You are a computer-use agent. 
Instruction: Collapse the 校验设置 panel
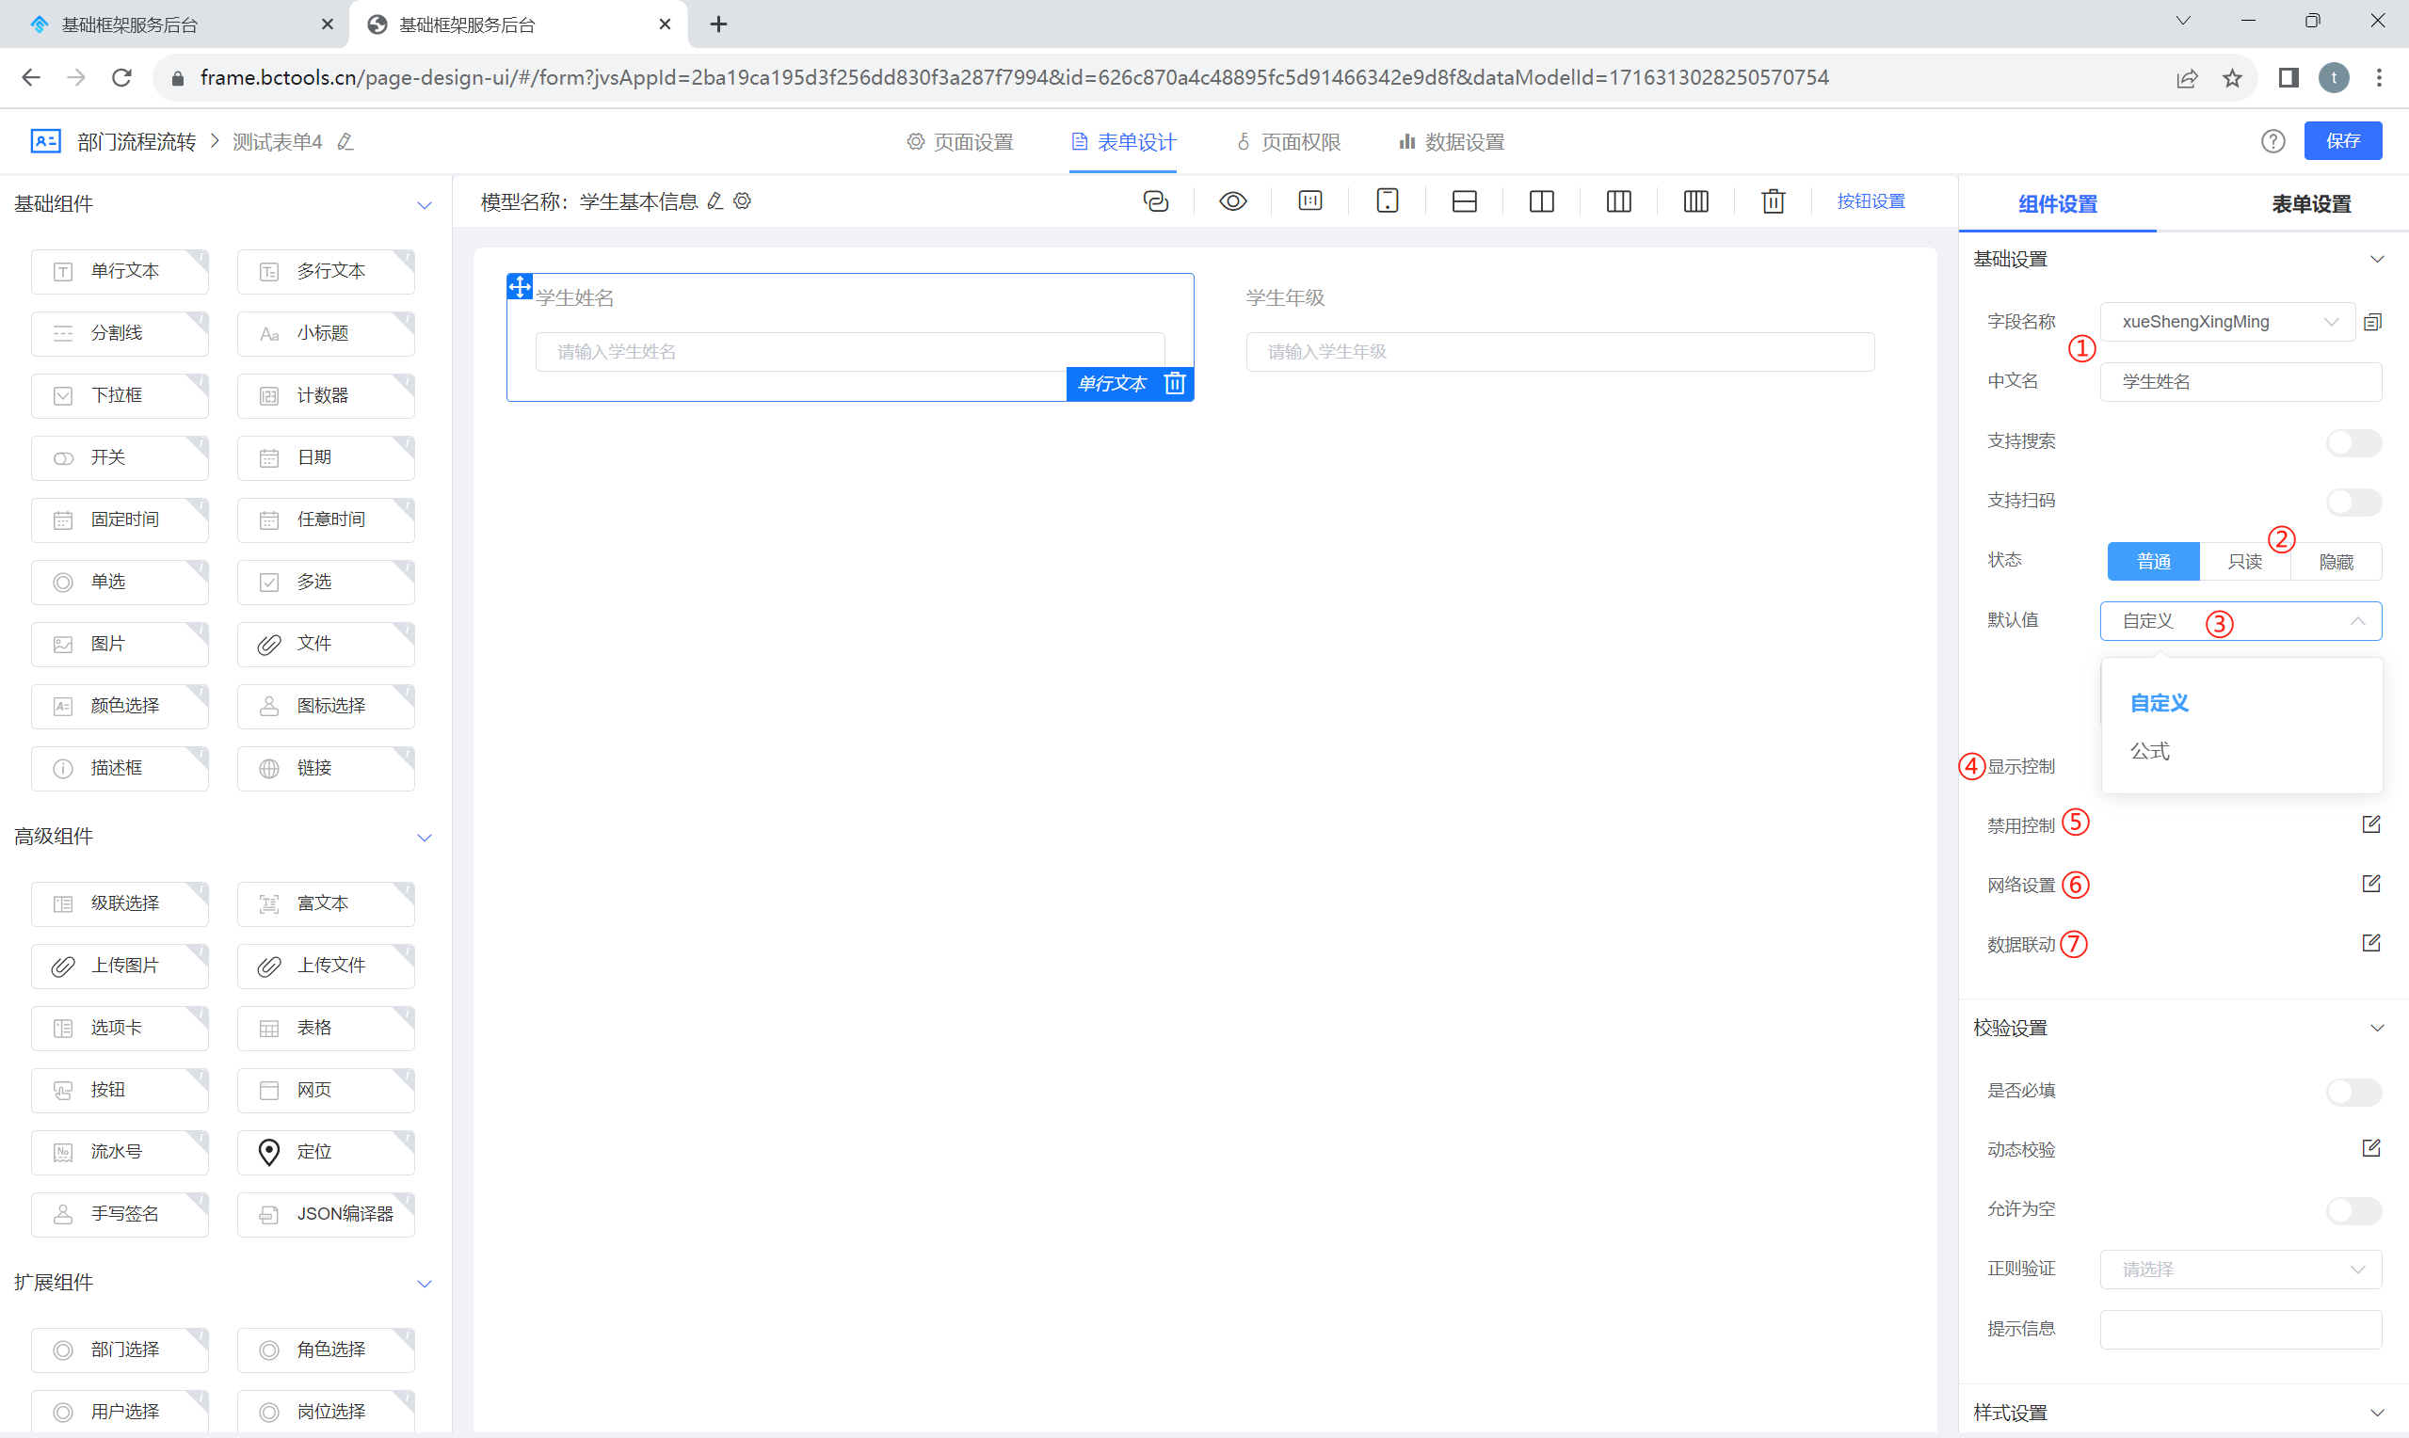(2376, 1028)
